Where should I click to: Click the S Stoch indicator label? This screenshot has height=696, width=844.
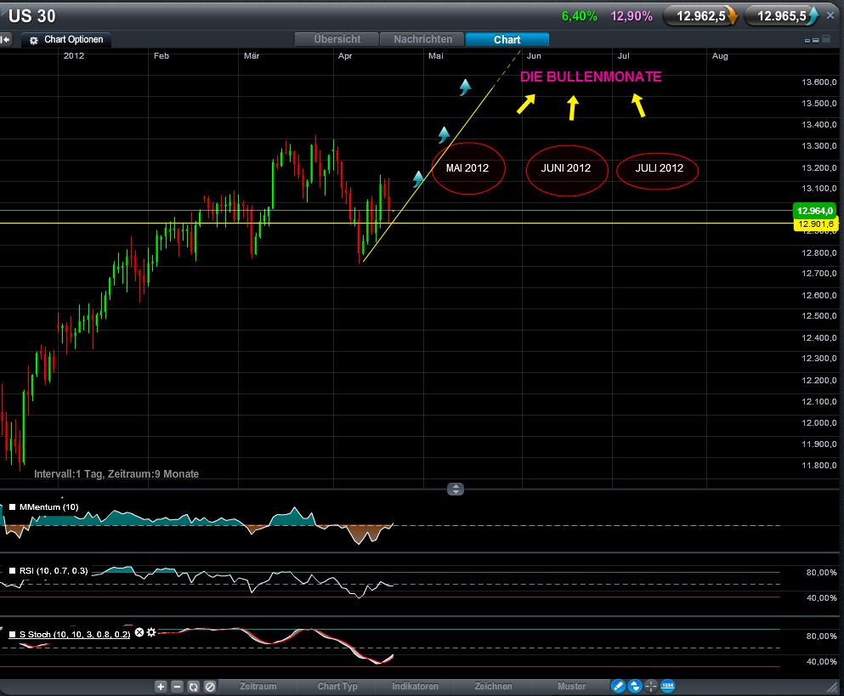(x=75, y=634)
